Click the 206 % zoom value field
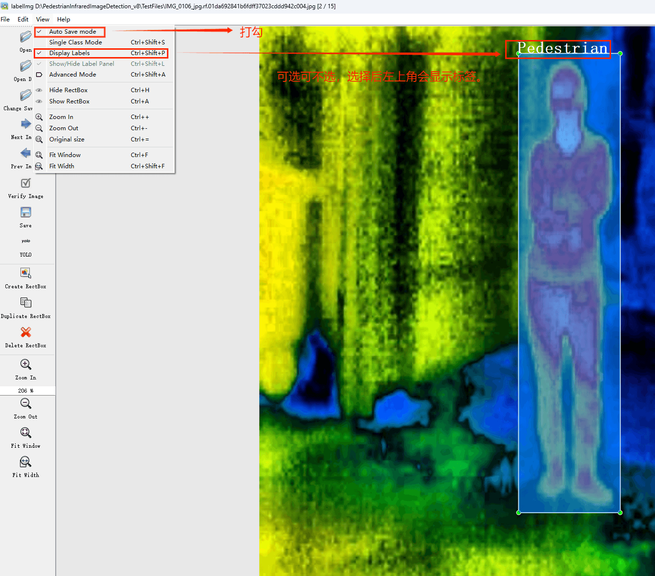The image size is (655, 576). click(x=27, y=391)
